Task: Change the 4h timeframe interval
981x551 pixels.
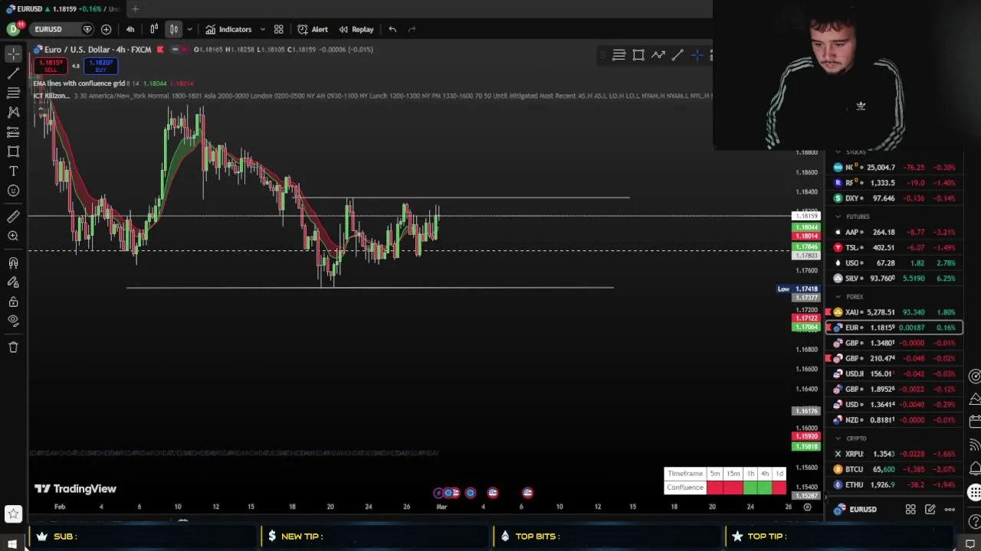Action: point(130,29)
